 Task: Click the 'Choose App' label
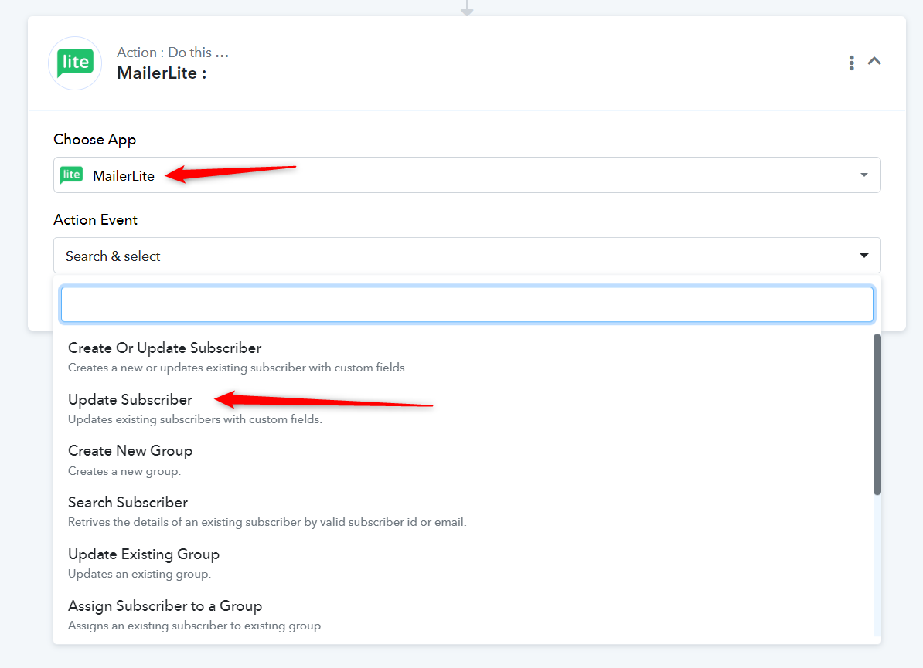tap(95, 139)
